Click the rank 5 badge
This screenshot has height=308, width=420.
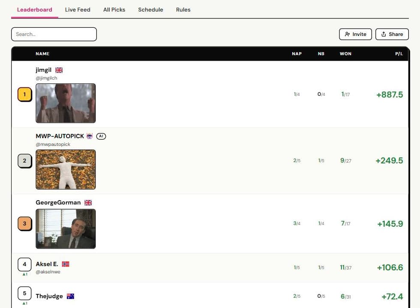tap(25, 293)
